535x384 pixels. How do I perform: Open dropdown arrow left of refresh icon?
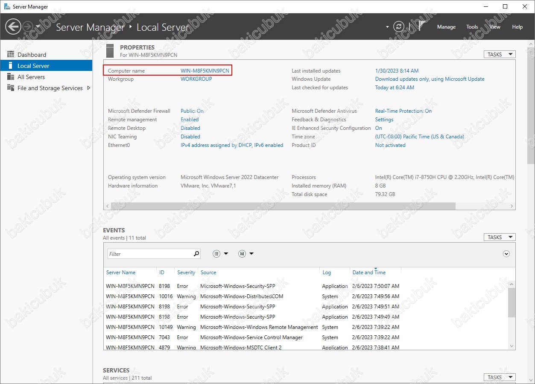(387, 27)
